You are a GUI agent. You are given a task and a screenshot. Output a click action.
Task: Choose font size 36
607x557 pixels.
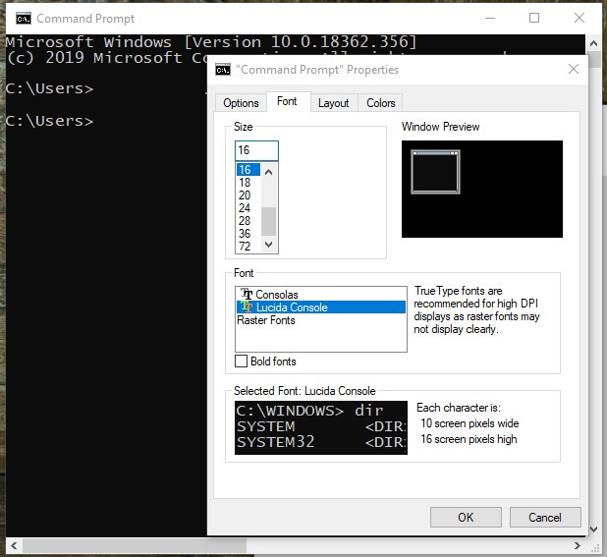[248, 234]
